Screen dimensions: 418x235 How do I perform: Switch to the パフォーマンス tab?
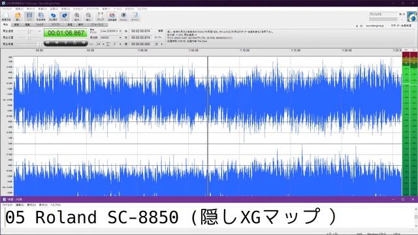[97, 25]
